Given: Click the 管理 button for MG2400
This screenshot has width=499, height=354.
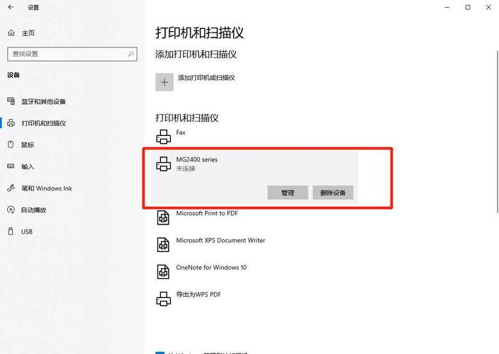Looking at the screenshot, I should coord(288,193).
